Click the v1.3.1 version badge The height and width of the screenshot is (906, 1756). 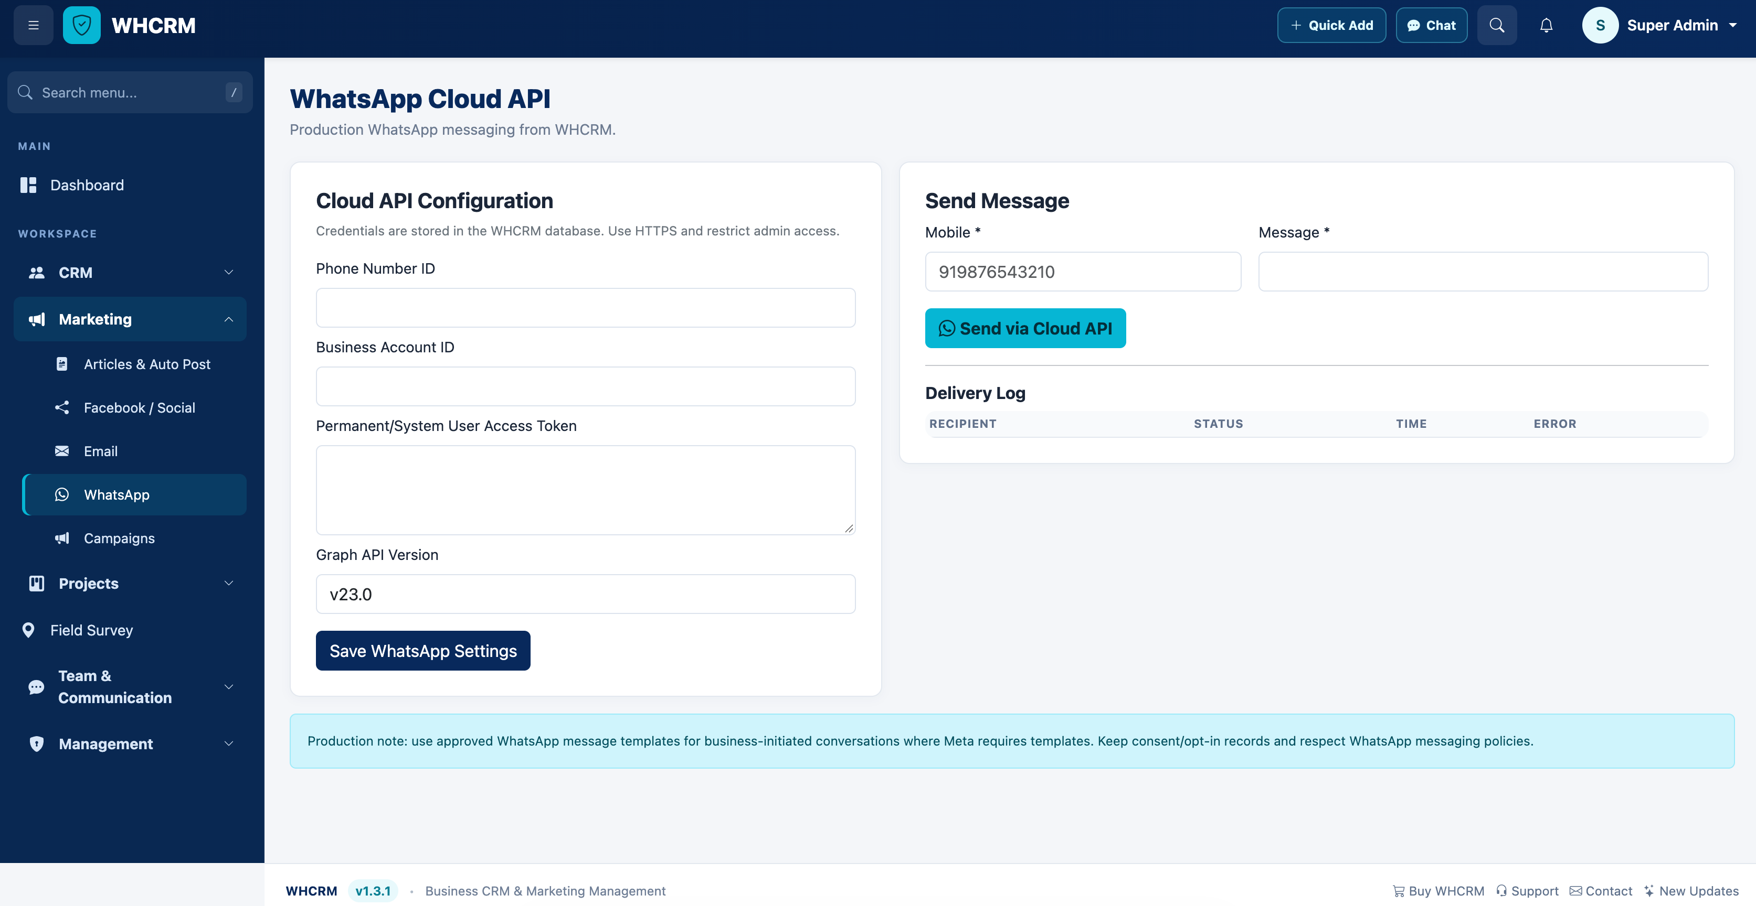(x=373, y=891)
